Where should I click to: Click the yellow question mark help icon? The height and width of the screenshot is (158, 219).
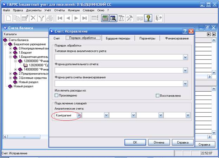click(148, 18)
